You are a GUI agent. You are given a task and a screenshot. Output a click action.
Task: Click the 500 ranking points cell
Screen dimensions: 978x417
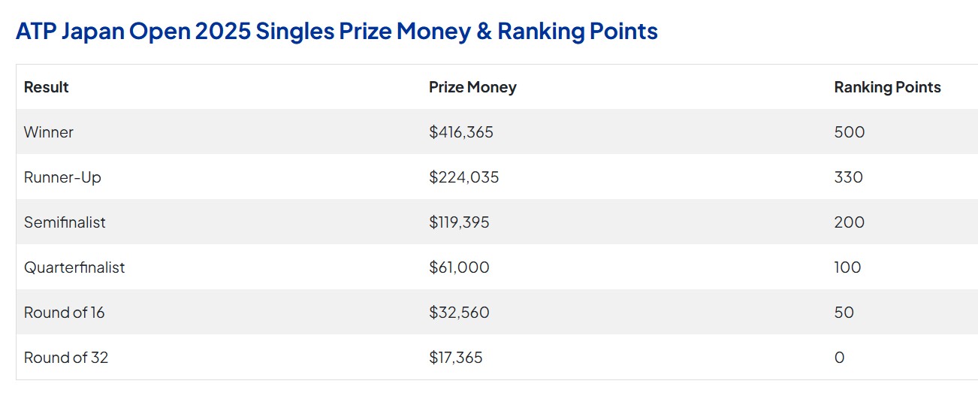(850, 132)
